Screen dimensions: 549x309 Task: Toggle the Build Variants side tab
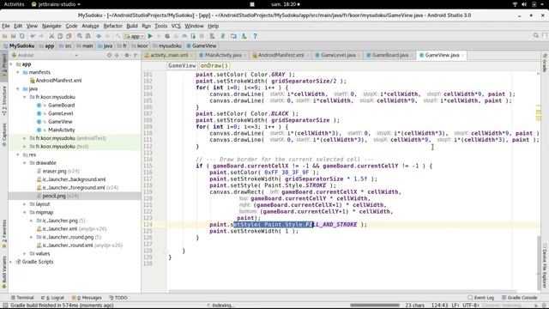(x=4, y=273)
